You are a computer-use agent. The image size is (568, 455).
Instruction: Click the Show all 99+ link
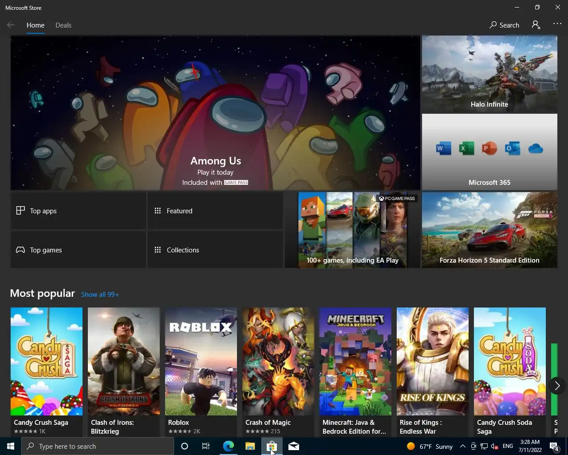100,295
